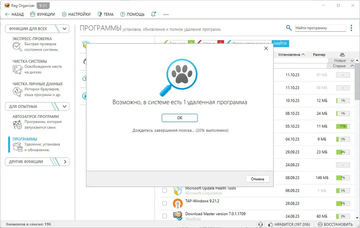The image size is (360, 228).
Task: Click the Download Master program icon
Action: pos(177,216)
